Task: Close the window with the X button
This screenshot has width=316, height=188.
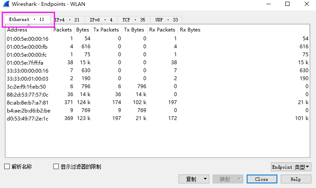Action: 306,4
